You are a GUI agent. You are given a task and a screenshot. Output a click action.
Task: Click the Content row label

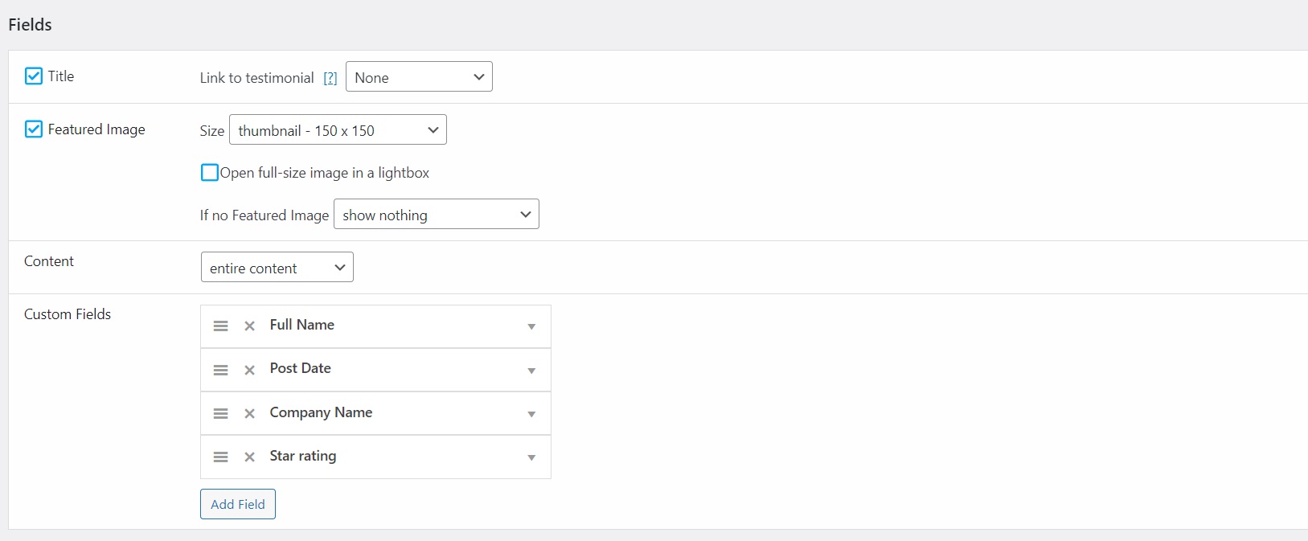[49, 261]
